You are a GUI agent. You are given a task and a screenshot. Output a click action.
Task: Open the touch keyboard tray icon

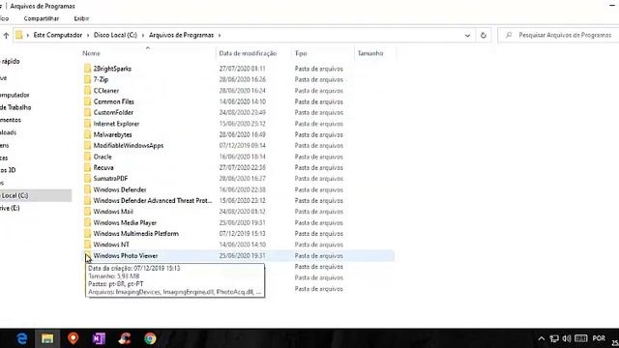click(580, 338)
